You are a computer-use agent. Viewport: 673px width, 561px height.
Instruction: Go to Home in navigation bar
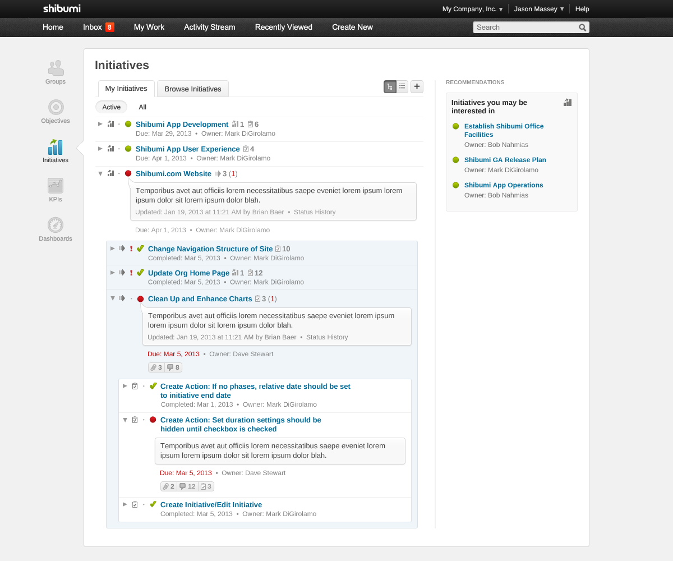point(53,27)
